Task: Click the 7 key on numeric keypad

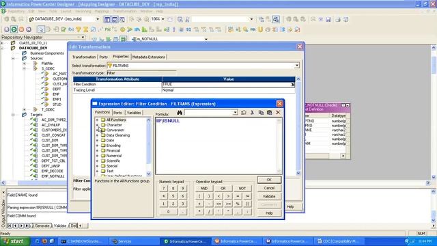Action: tap(164, 189)
